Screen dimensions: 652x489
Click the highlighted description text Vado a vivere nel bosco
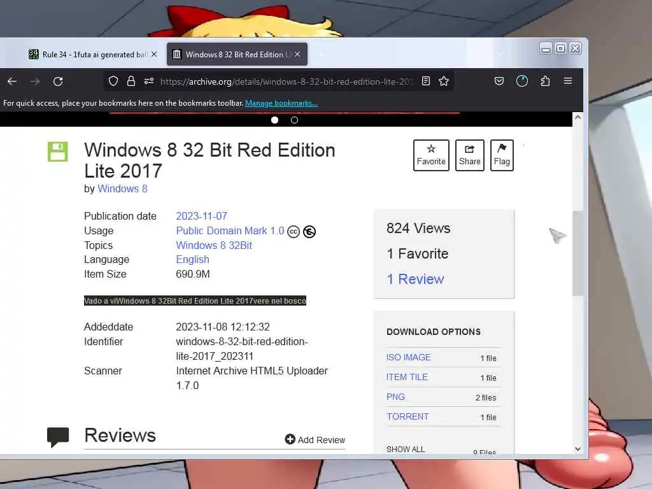pos(195,301)
